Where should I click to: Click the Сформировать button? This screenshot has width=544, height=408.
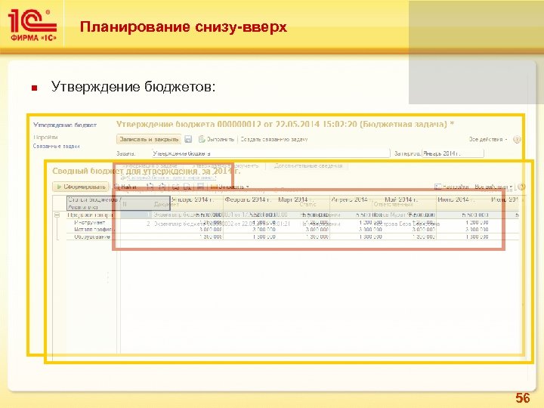coord(81,187)
